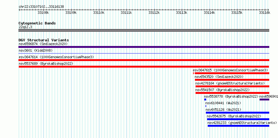The height and width of the screenshot is (138, 278).
Task: Open the nsv3601 (Kidd2008) label
Action: coord(36,50)
